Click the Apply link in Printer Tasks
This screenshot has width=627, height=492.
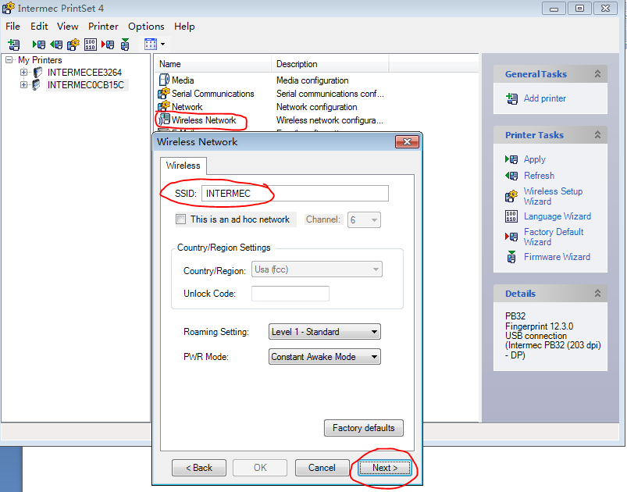click(x=535, y=159)
